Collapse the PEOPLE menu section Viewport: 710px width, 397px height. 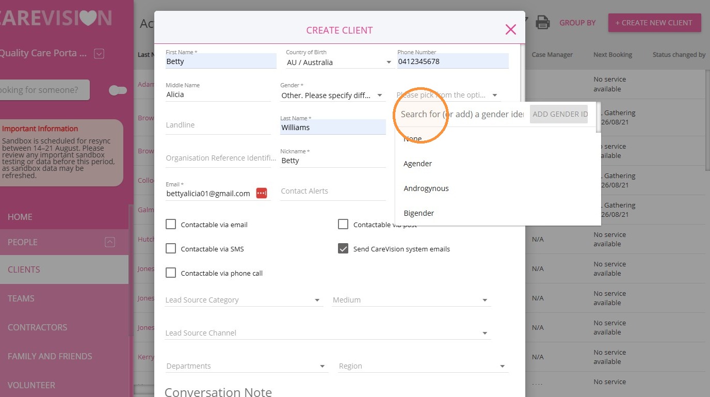pos(109,242)
